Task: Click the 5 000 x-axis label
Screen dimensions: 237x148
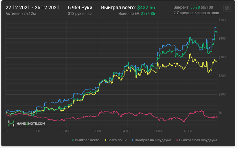Action: [x=158, y=131]
